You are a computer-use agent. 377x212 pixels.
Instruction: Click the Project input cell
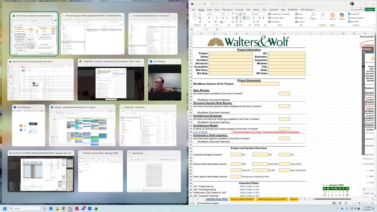pyautogui.click(x=231, y=53)
